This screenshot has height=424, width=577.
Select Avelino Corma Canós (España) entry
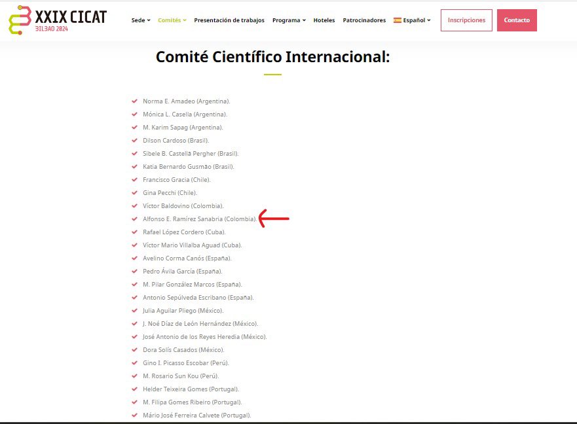click(187, 258)
